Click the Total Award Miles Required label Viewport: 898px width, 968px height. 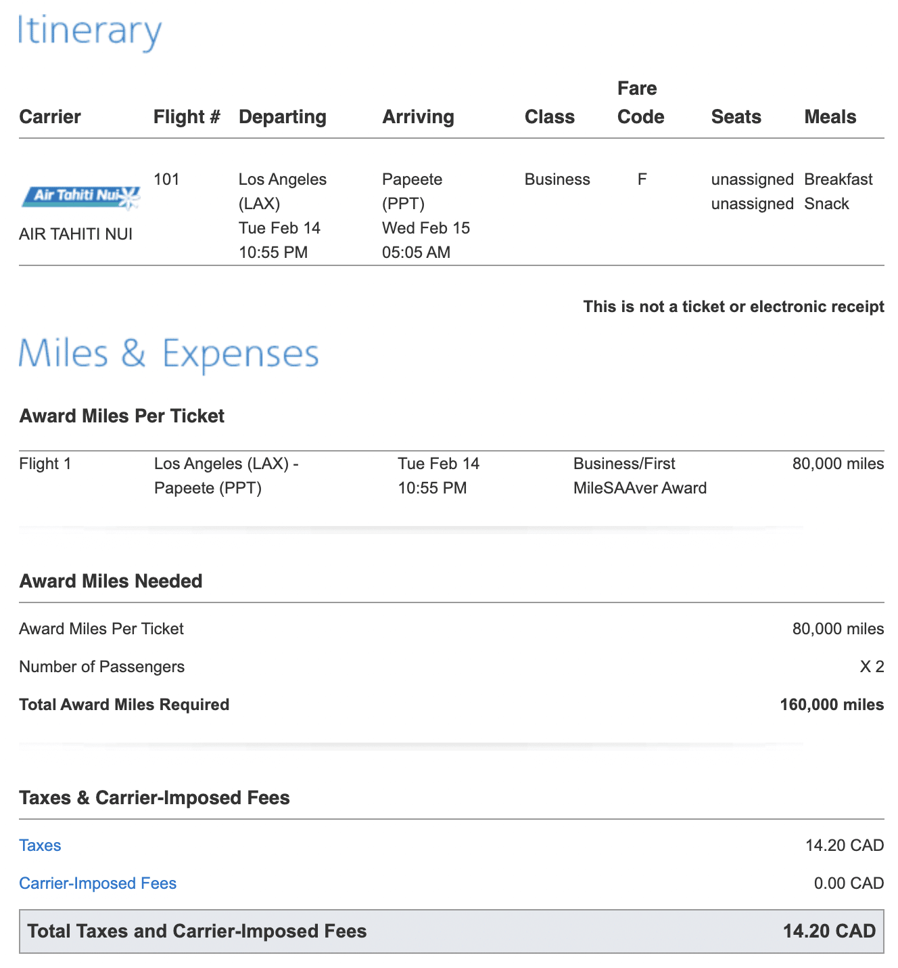pyautogui.click(x=124, y=705)
